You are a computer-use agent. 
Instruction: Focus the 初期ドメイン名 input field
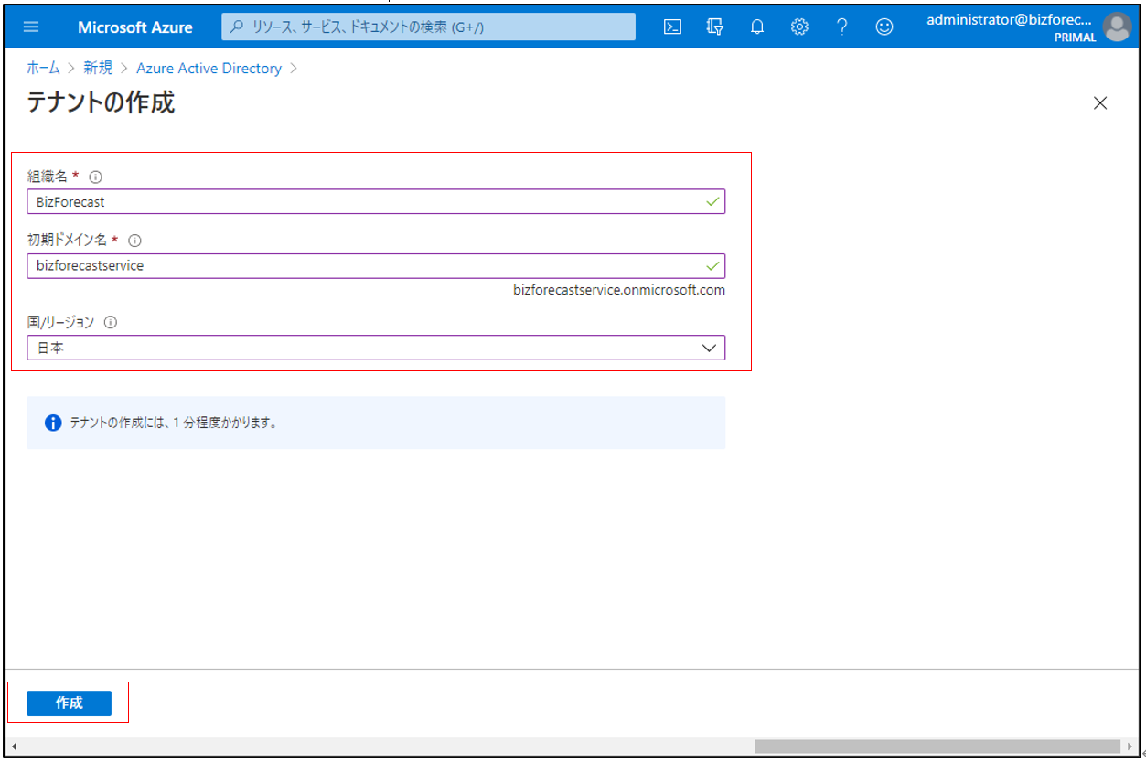pos(366,265)
